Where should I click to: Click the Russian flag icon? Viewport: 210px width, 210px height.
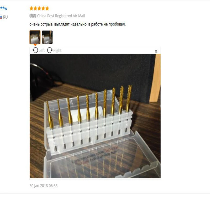1,17
